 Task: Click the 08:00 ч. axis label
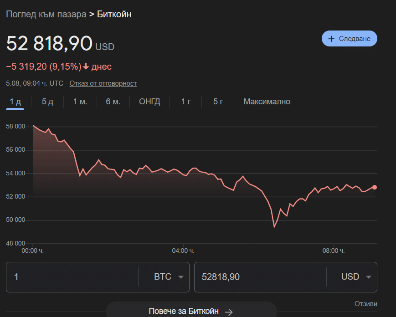[x=334, y=251]
